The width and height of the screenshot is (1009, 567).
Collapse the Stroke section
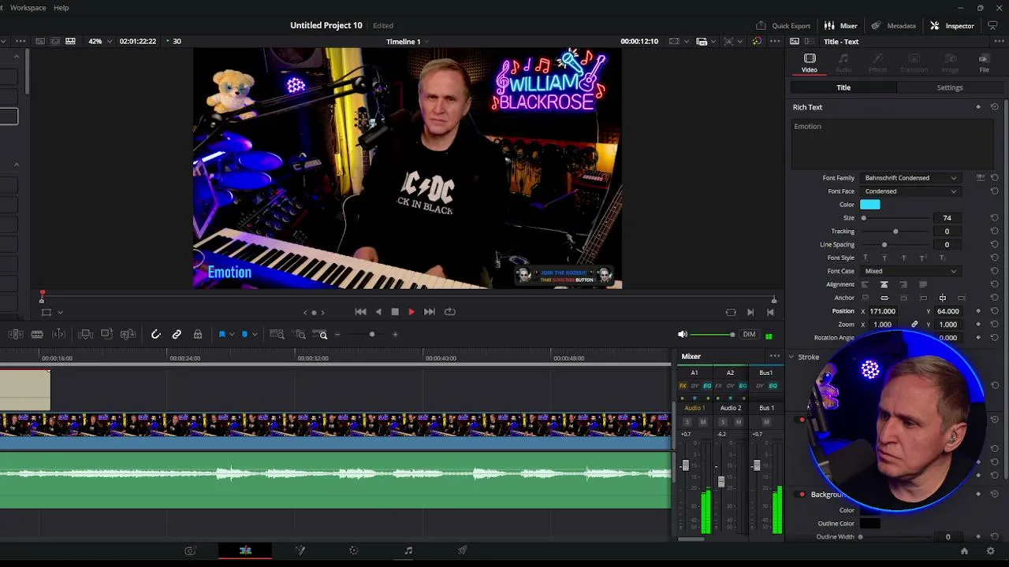point(791,358)
